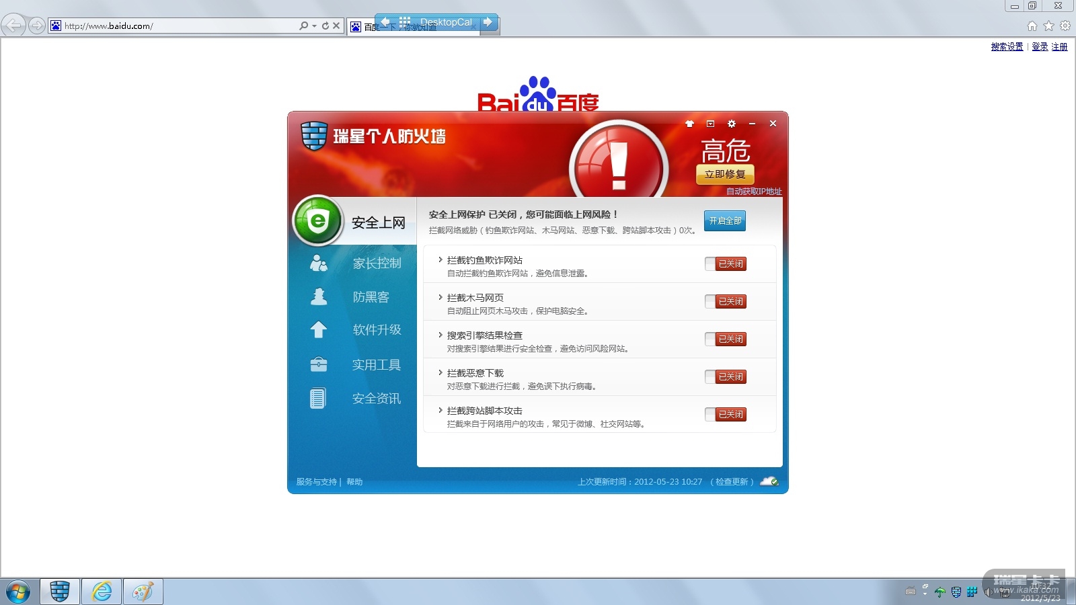Screen dimensions: 1076x605
Task: Click Internet Explorer taskbar button
Action: pyautogui.click(x=102, y=592)
